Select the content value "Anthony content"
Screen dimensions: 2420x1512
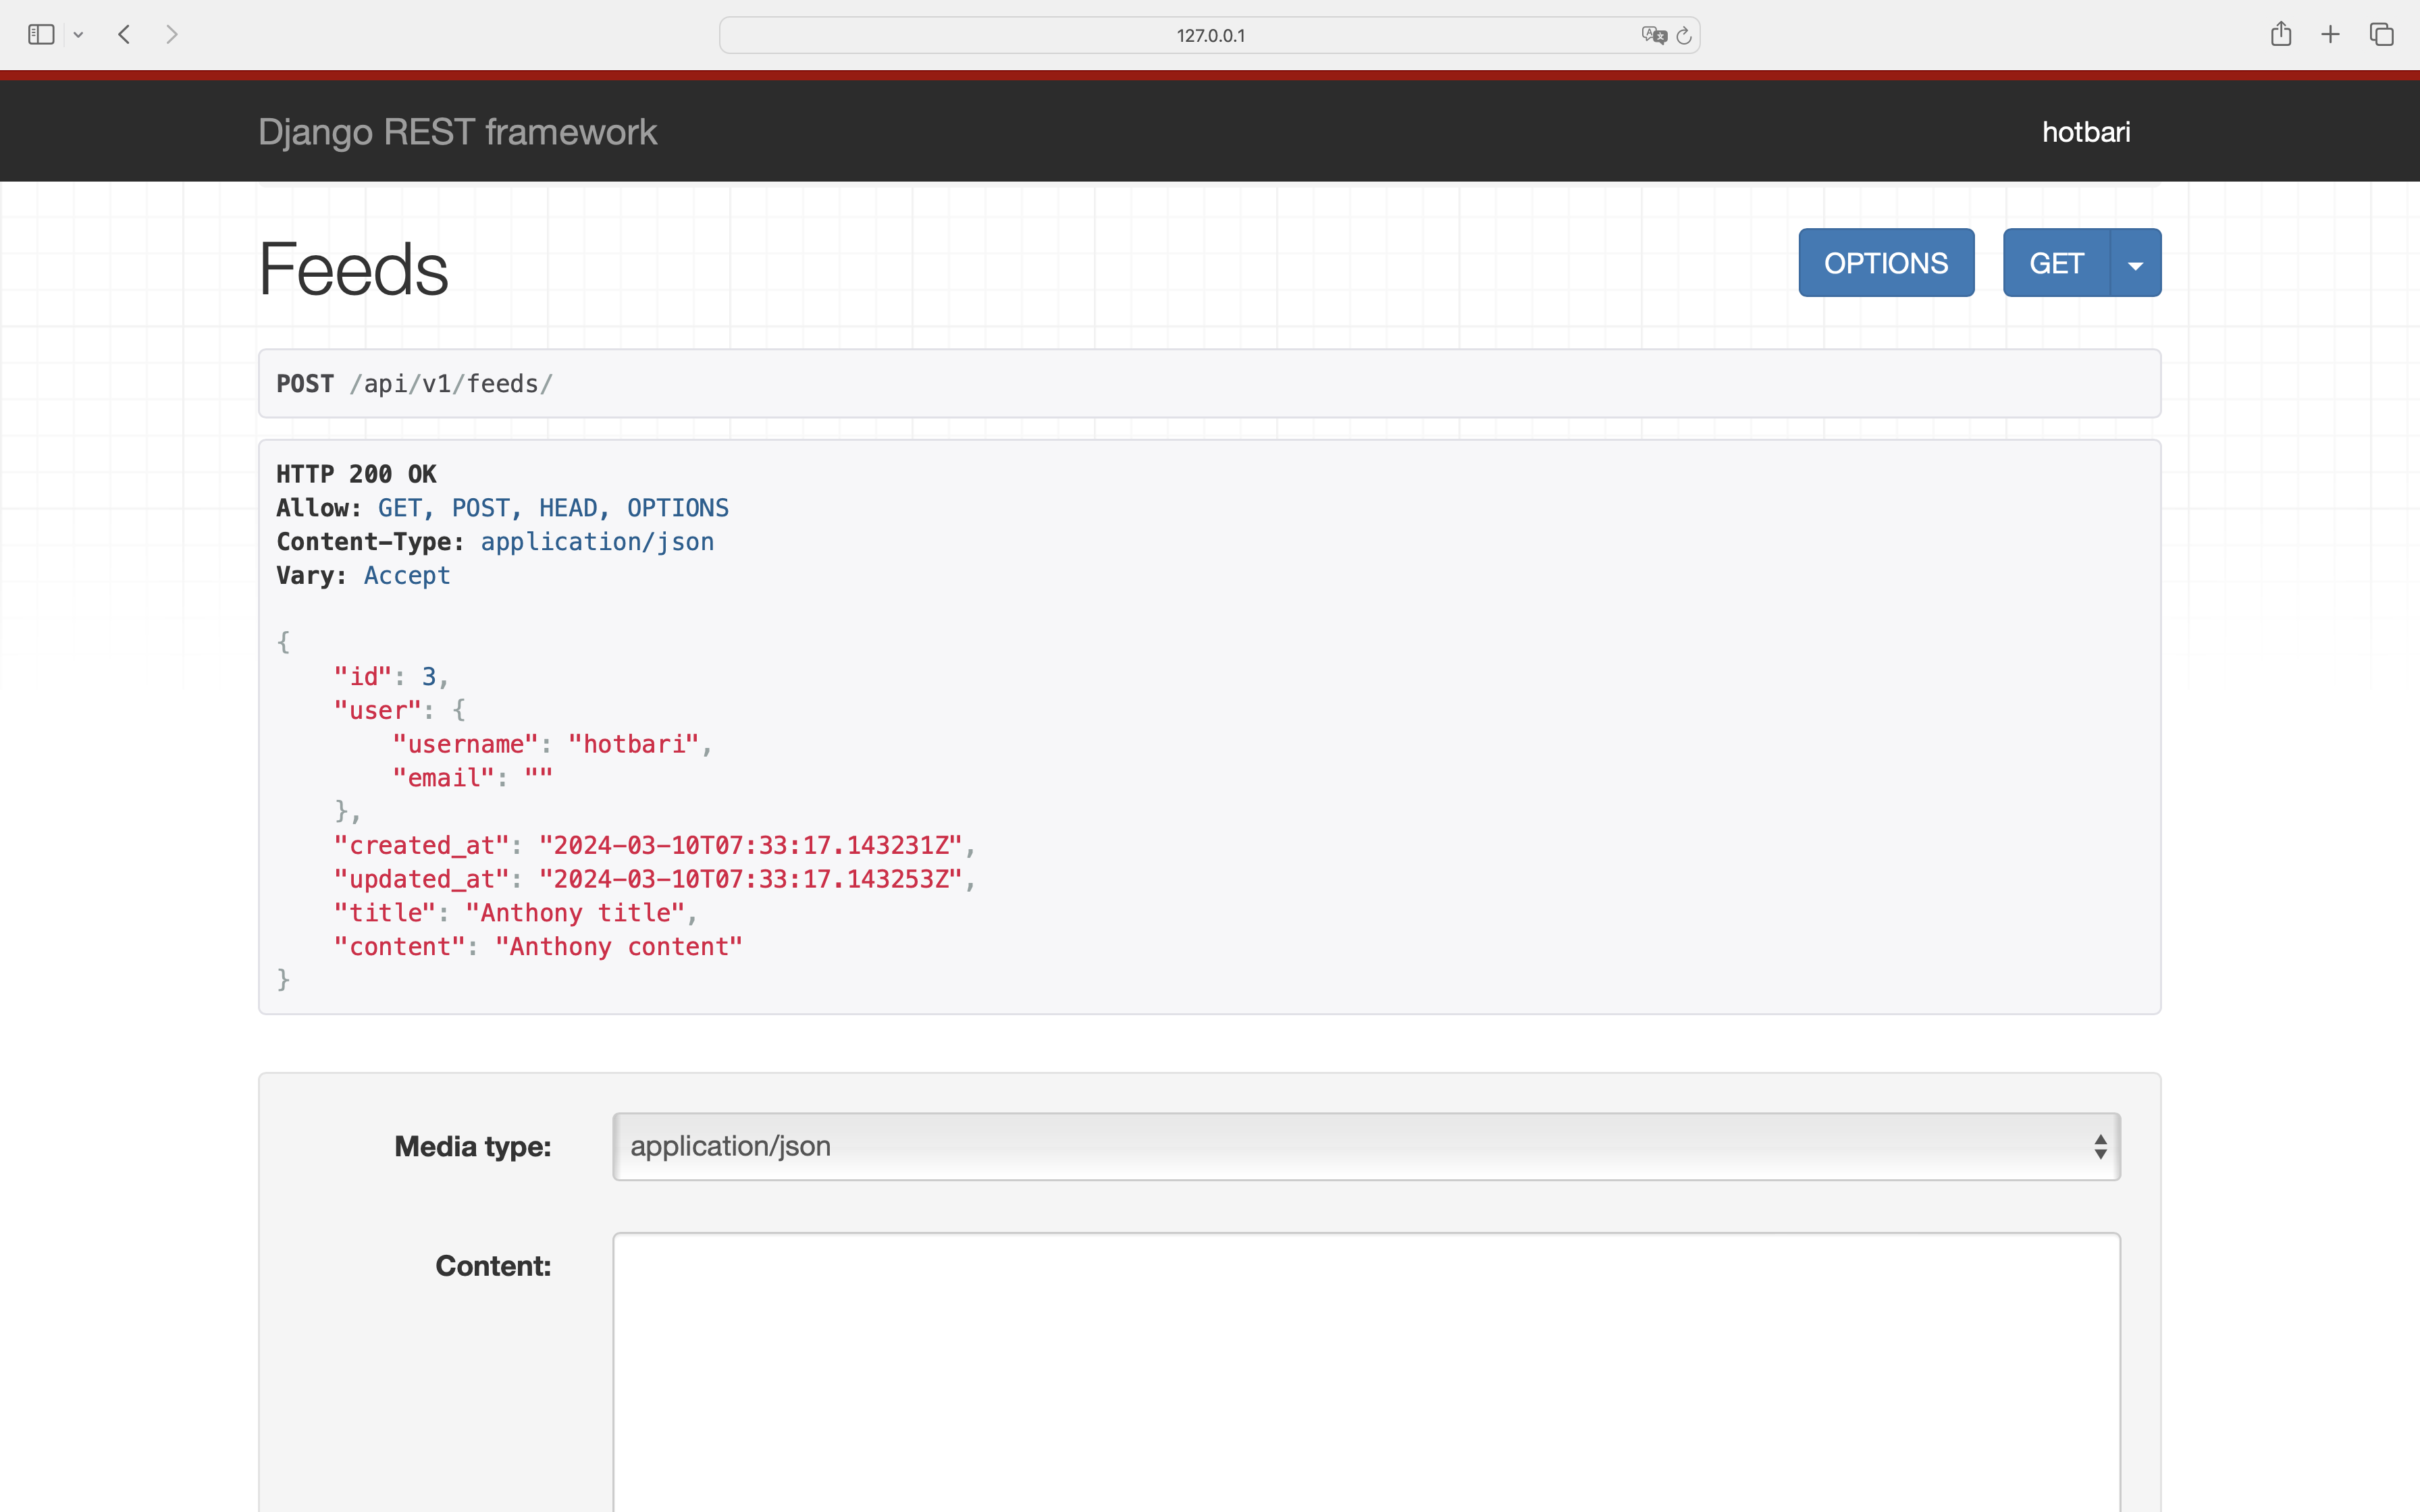point(619,947)
